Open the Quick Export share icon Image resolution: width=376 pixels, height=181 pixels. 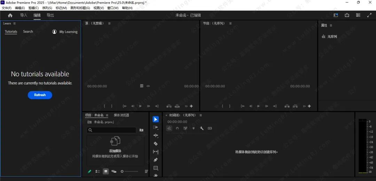coord(347,15)
